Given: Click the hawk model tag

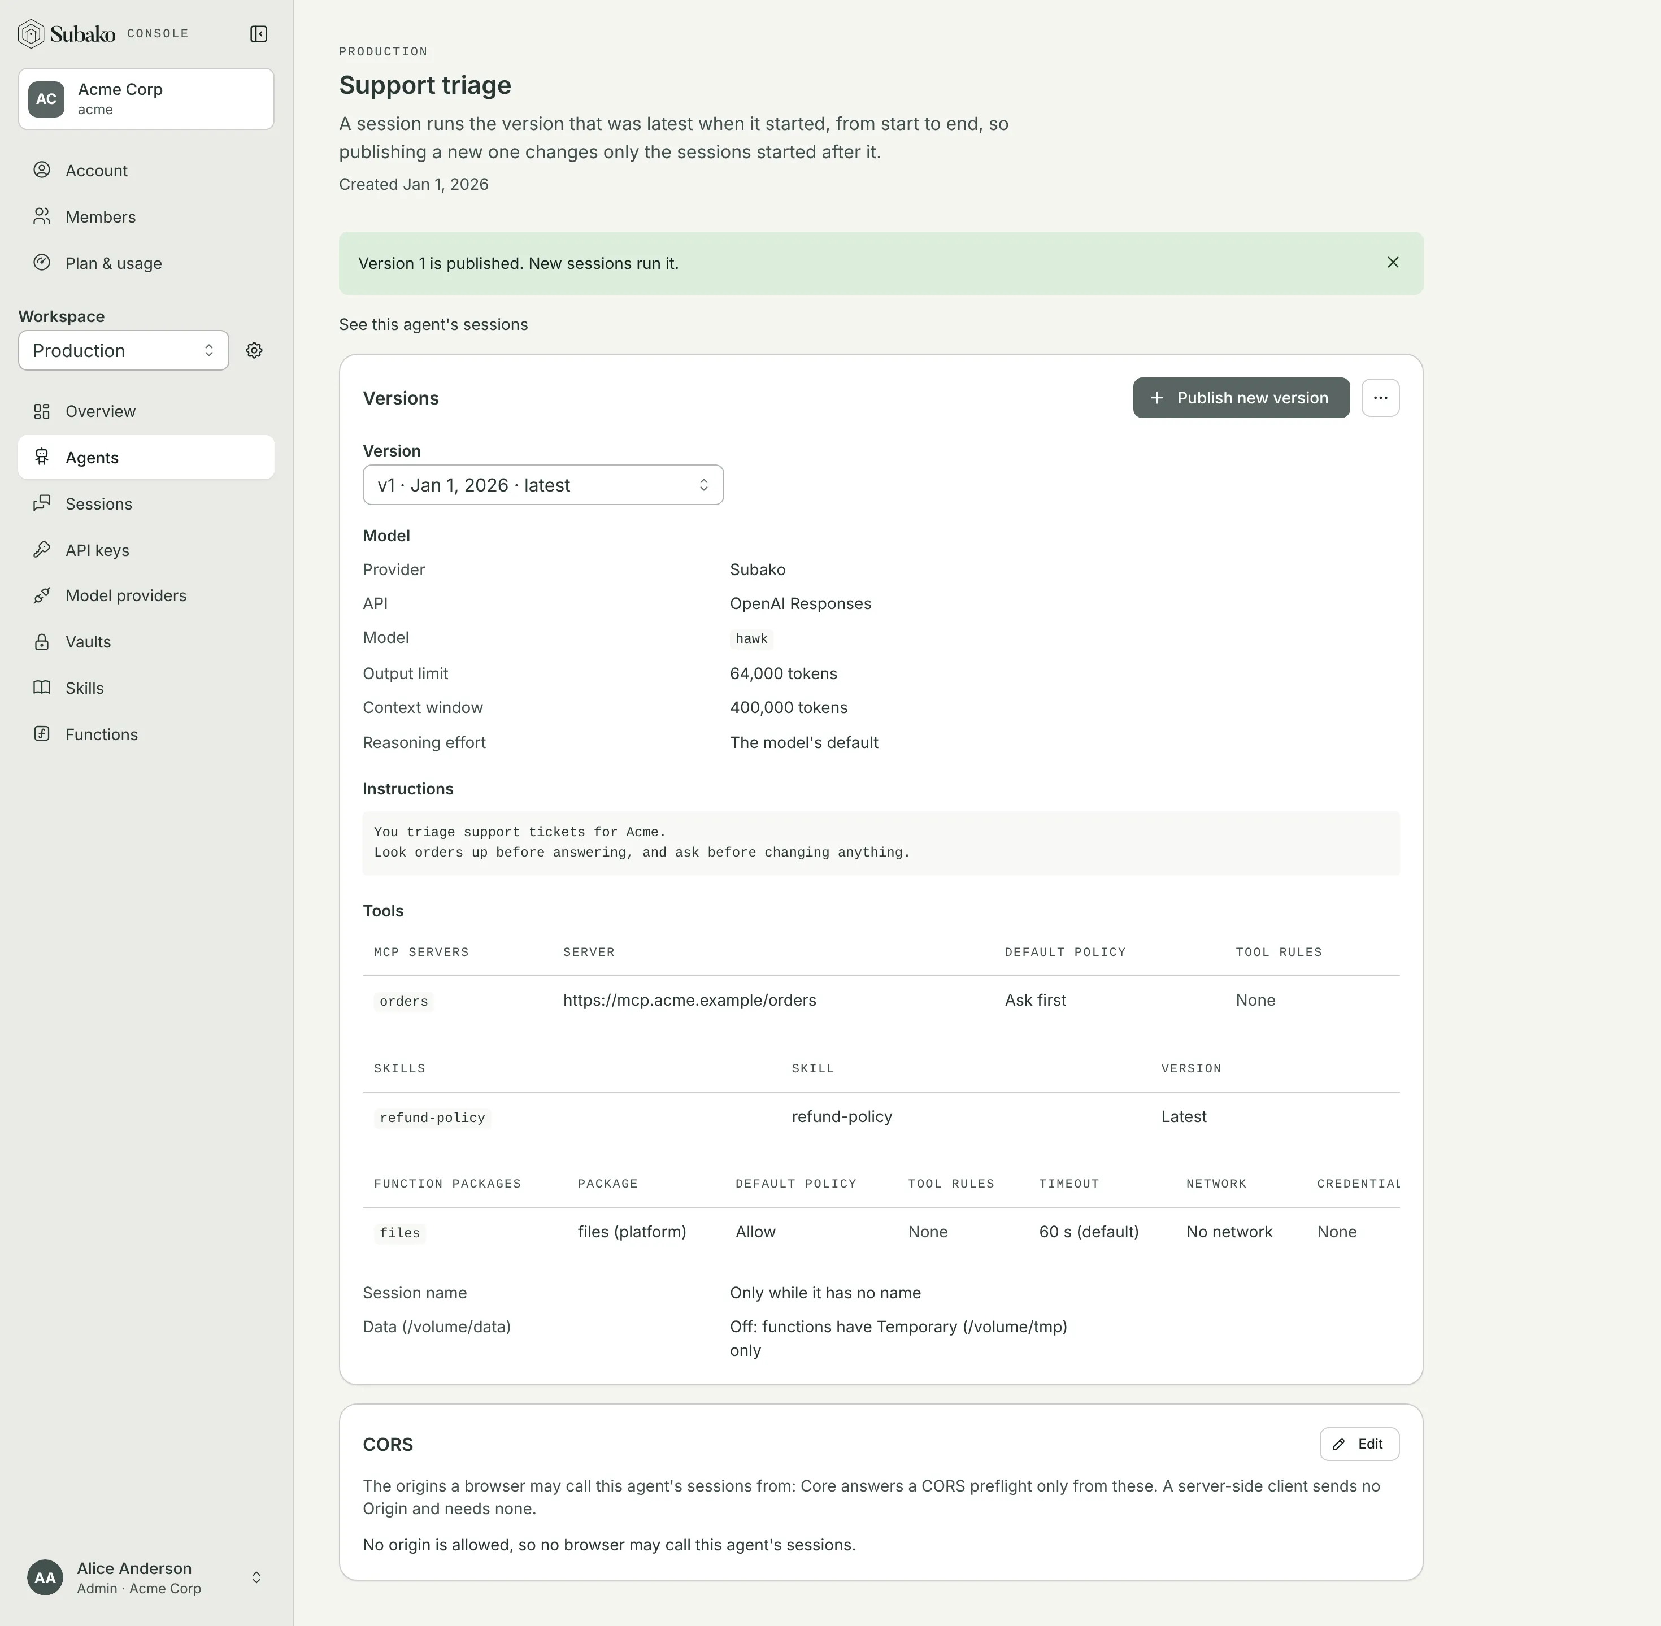Looking at the screenshot, I should (x=751, y=639).
